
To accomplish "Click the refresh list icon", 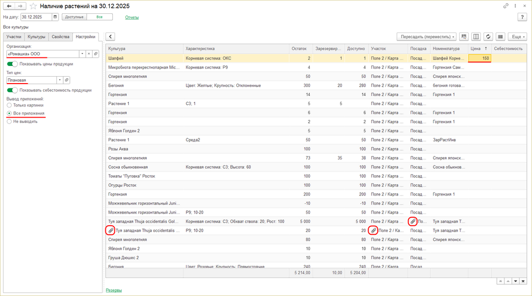I will point(488,37).
